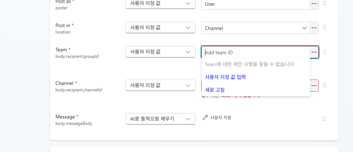Click the Message field label
The image size is (353, 152).
click(65, 117)
